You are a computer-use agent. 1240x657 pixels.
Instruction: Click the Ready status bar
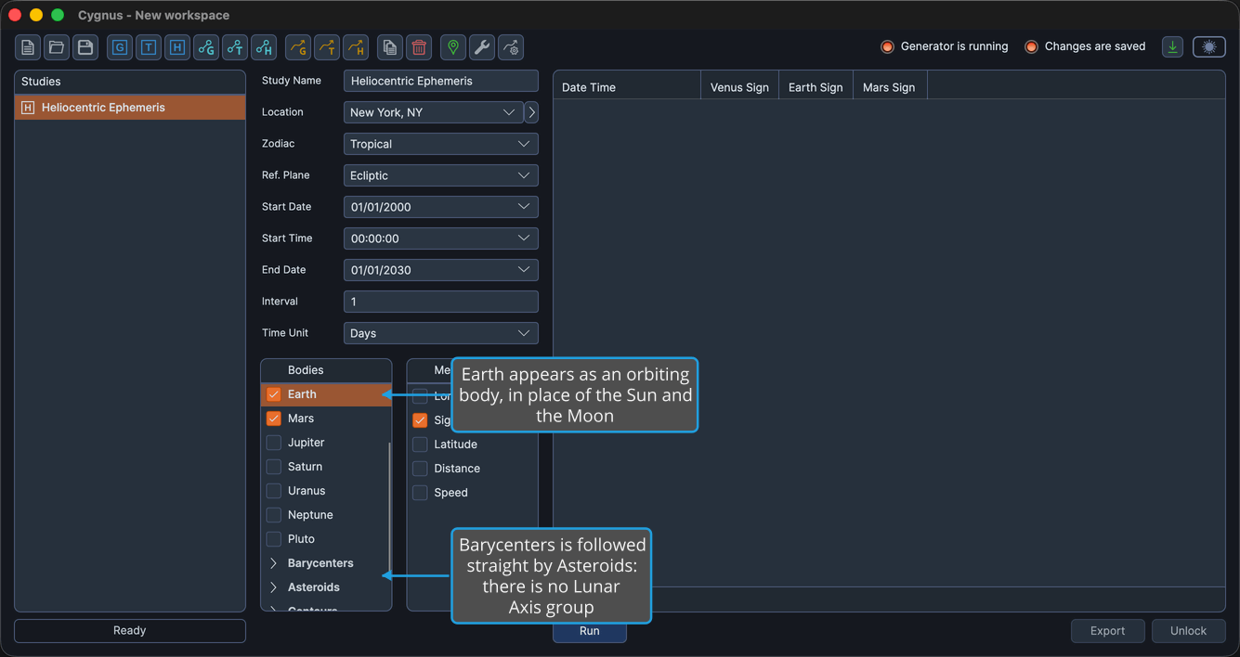pyautogui.click(x=130, y=631)
